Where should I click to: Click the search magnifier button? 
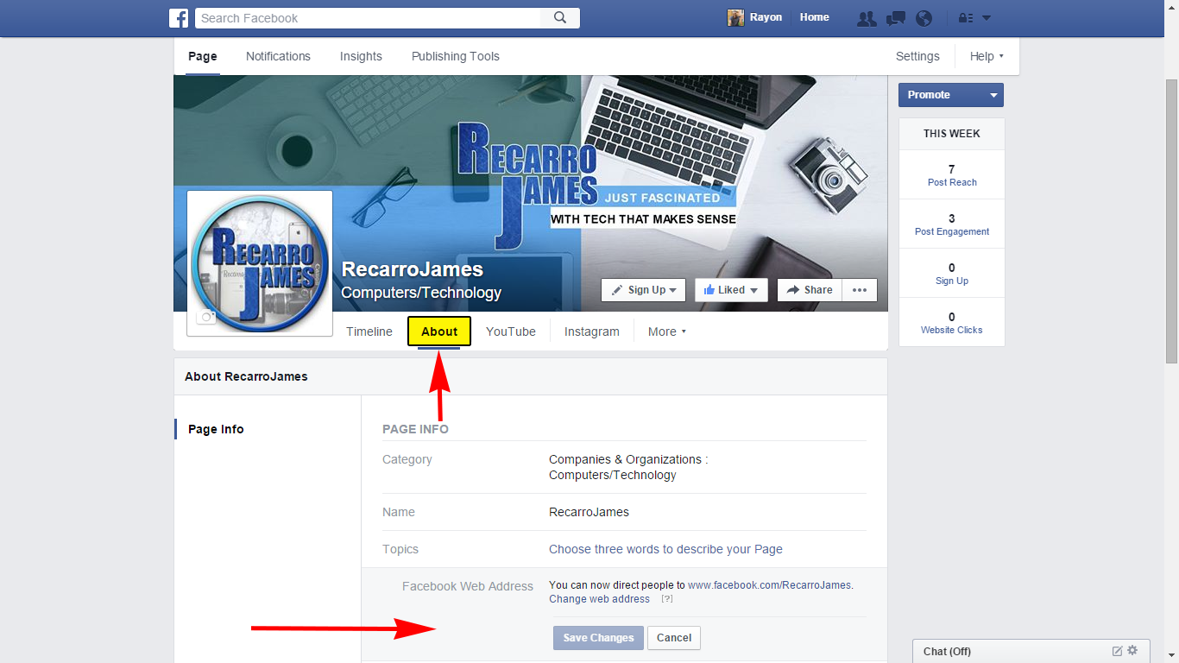(560, 18)
